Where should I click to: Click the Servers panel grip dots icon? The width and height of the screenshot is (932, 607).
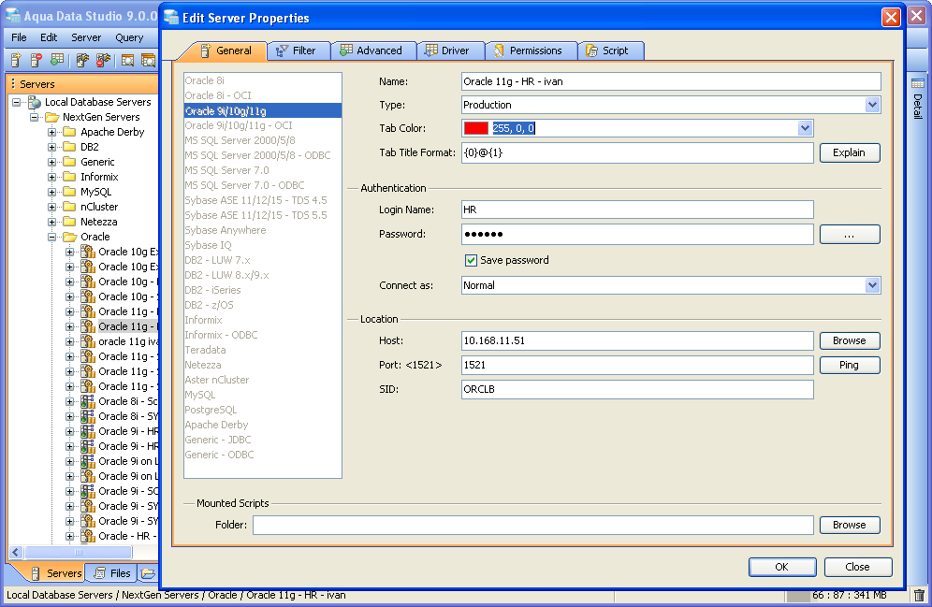13,84
